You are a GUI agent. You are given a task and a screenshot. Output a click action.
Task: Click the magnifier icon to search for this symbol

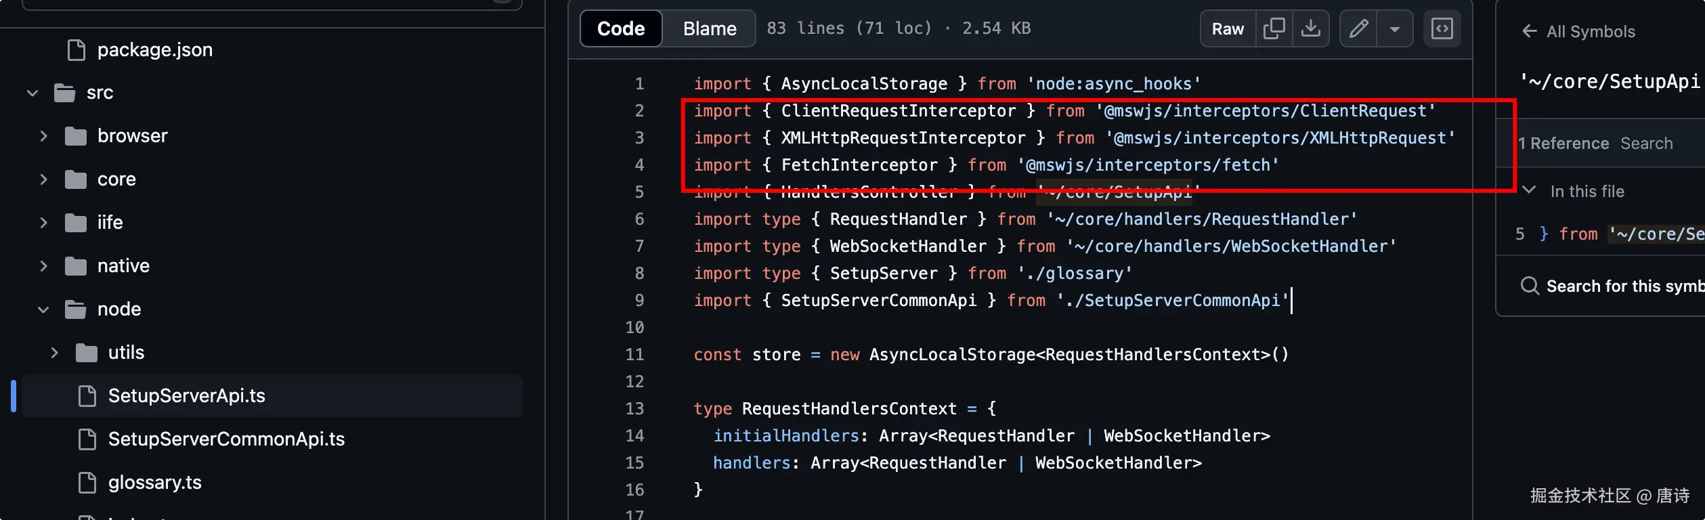[1530, 286]
